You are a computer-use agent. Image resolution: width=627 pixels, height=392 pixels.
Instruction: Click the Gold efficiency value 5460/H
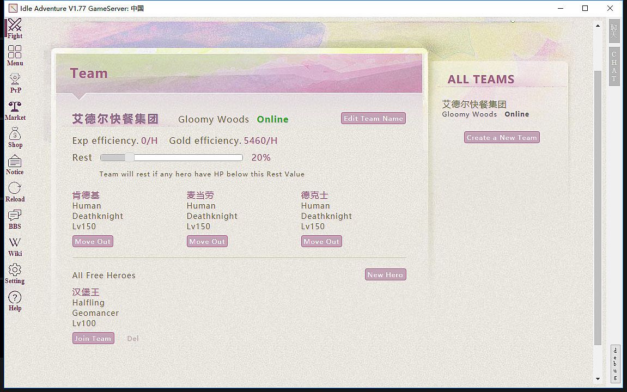click(x=260, y=140)
